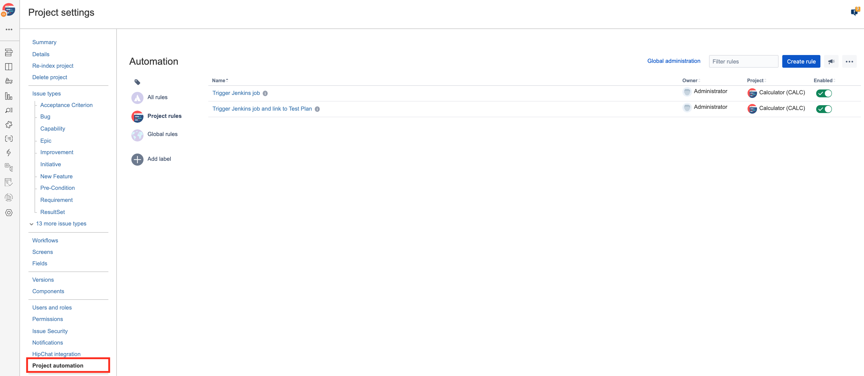Click the megaphone icon next to Create rule
The image size is (864, 376).
(x=831, y=61)
